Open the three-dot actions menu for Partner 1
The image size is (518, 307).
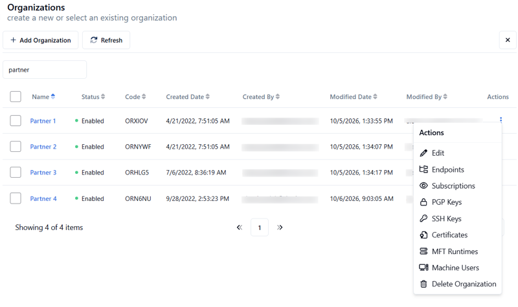(501, 120)
